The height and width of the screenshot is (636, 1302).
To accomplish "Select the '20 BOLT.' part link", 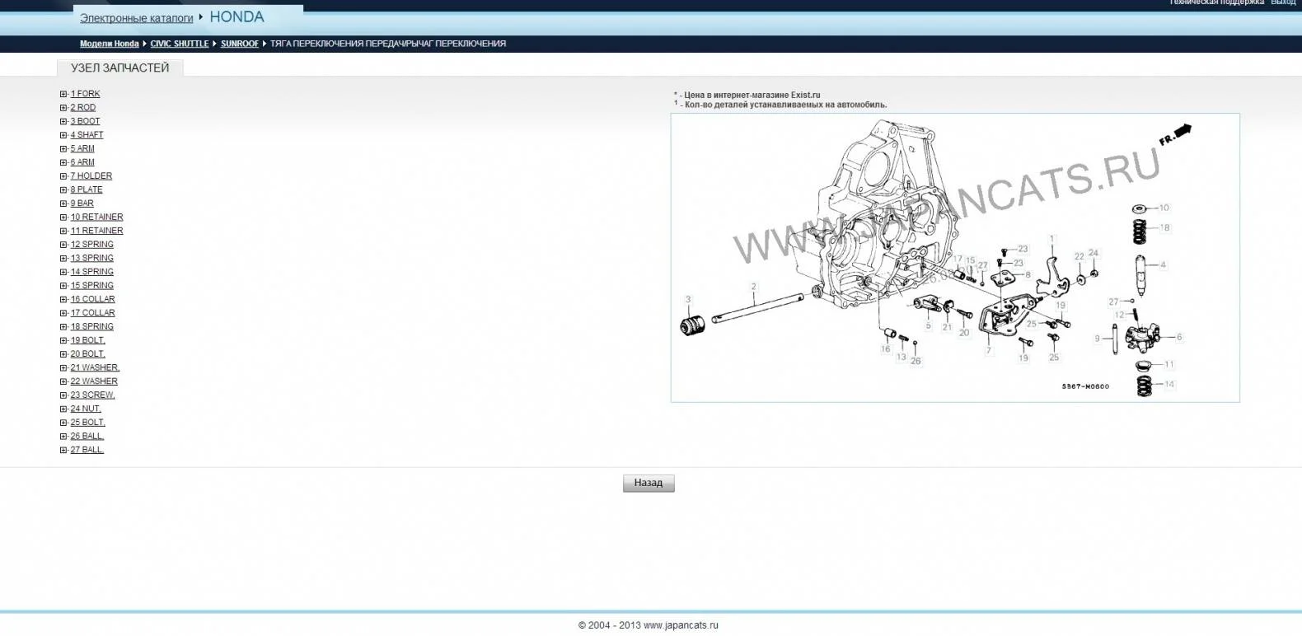I will click(x=88, y=354).
